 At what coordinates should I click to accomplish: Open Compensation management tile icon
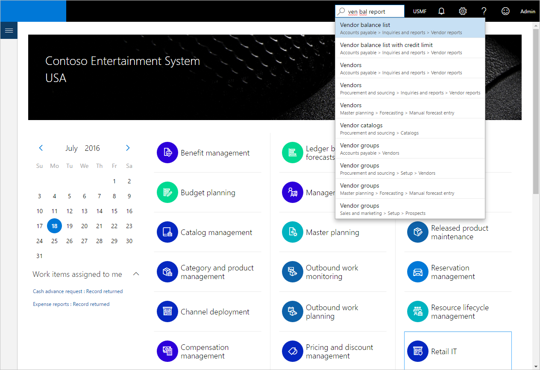tap(167, 351)
